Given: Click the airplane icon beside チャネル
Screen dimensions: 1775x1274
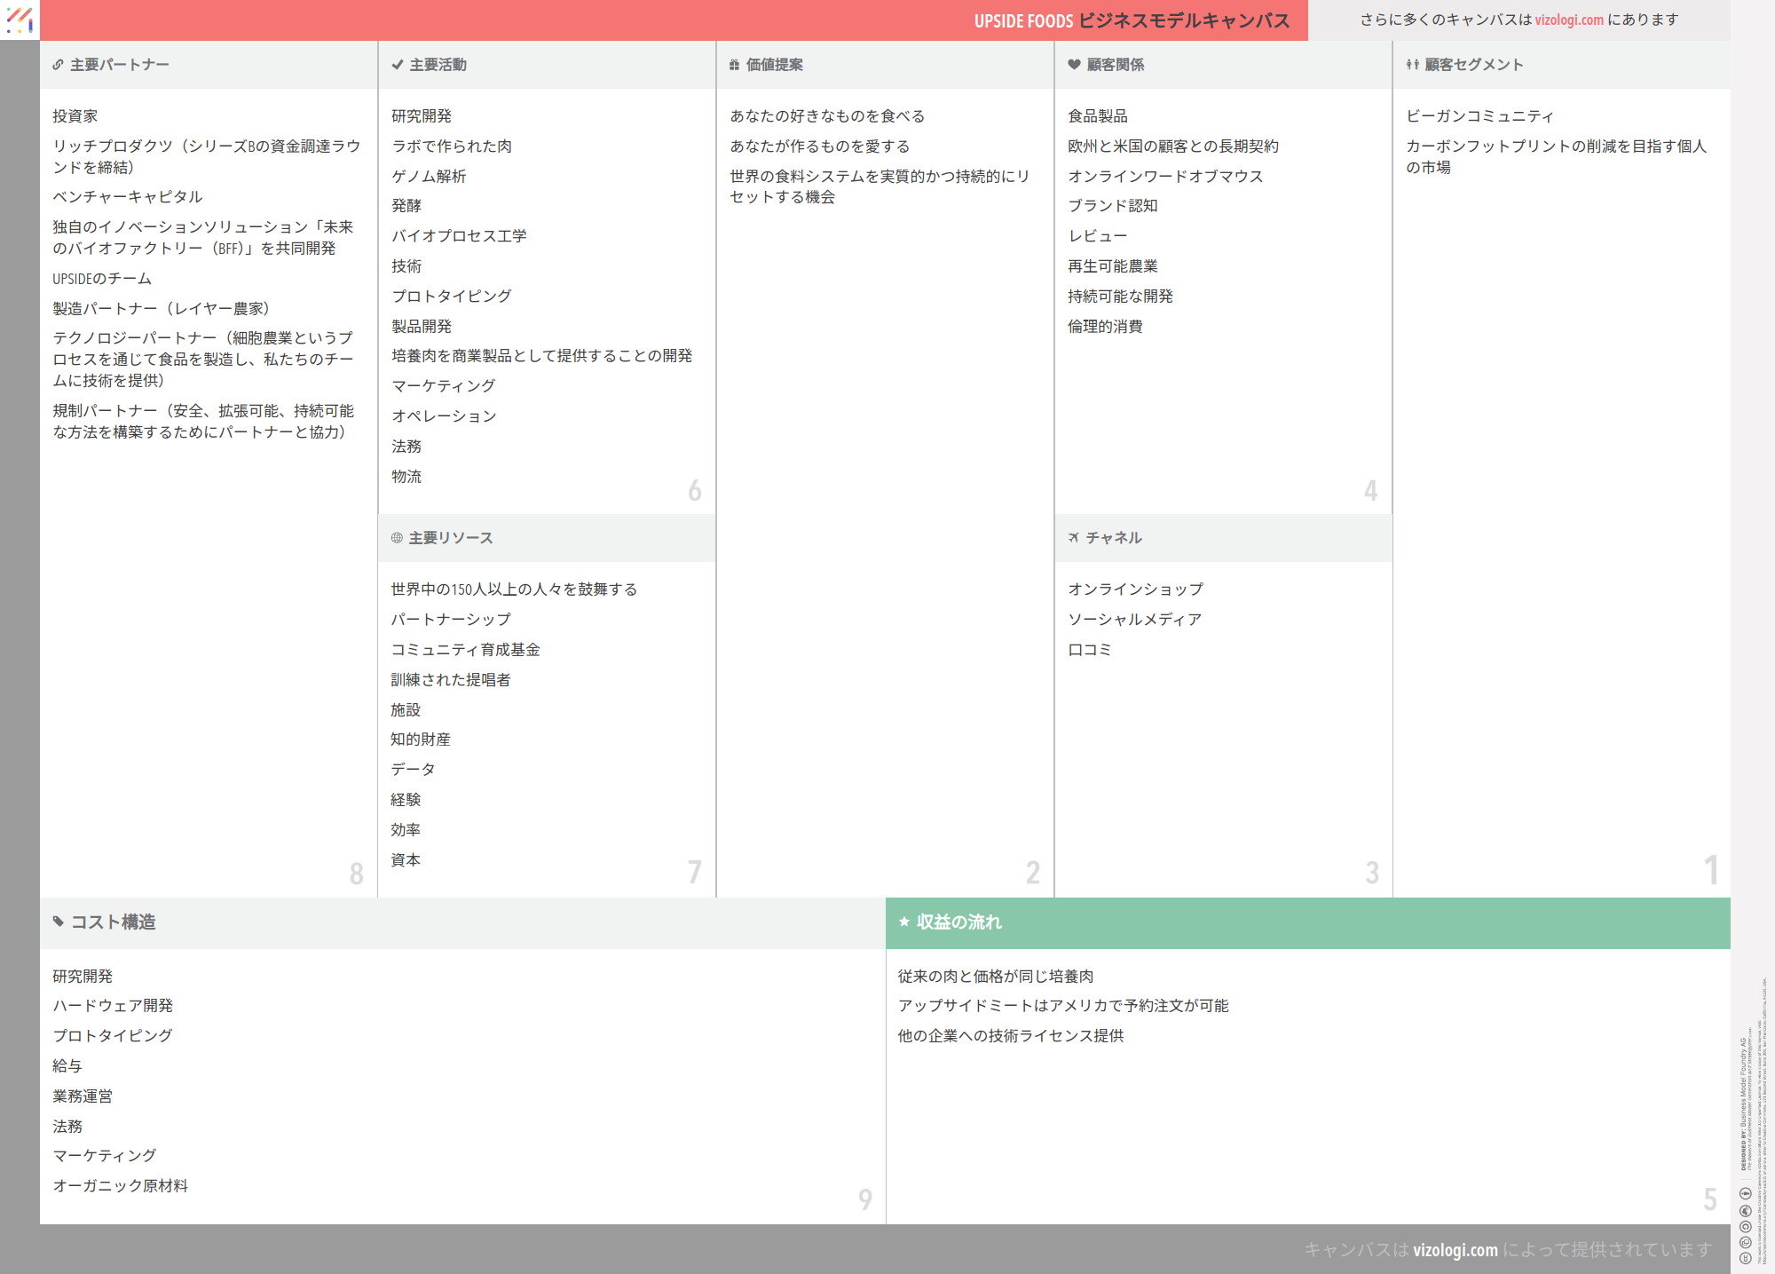Looking at the screenshot, I should pyautogui.click(x=1074, y=538).
